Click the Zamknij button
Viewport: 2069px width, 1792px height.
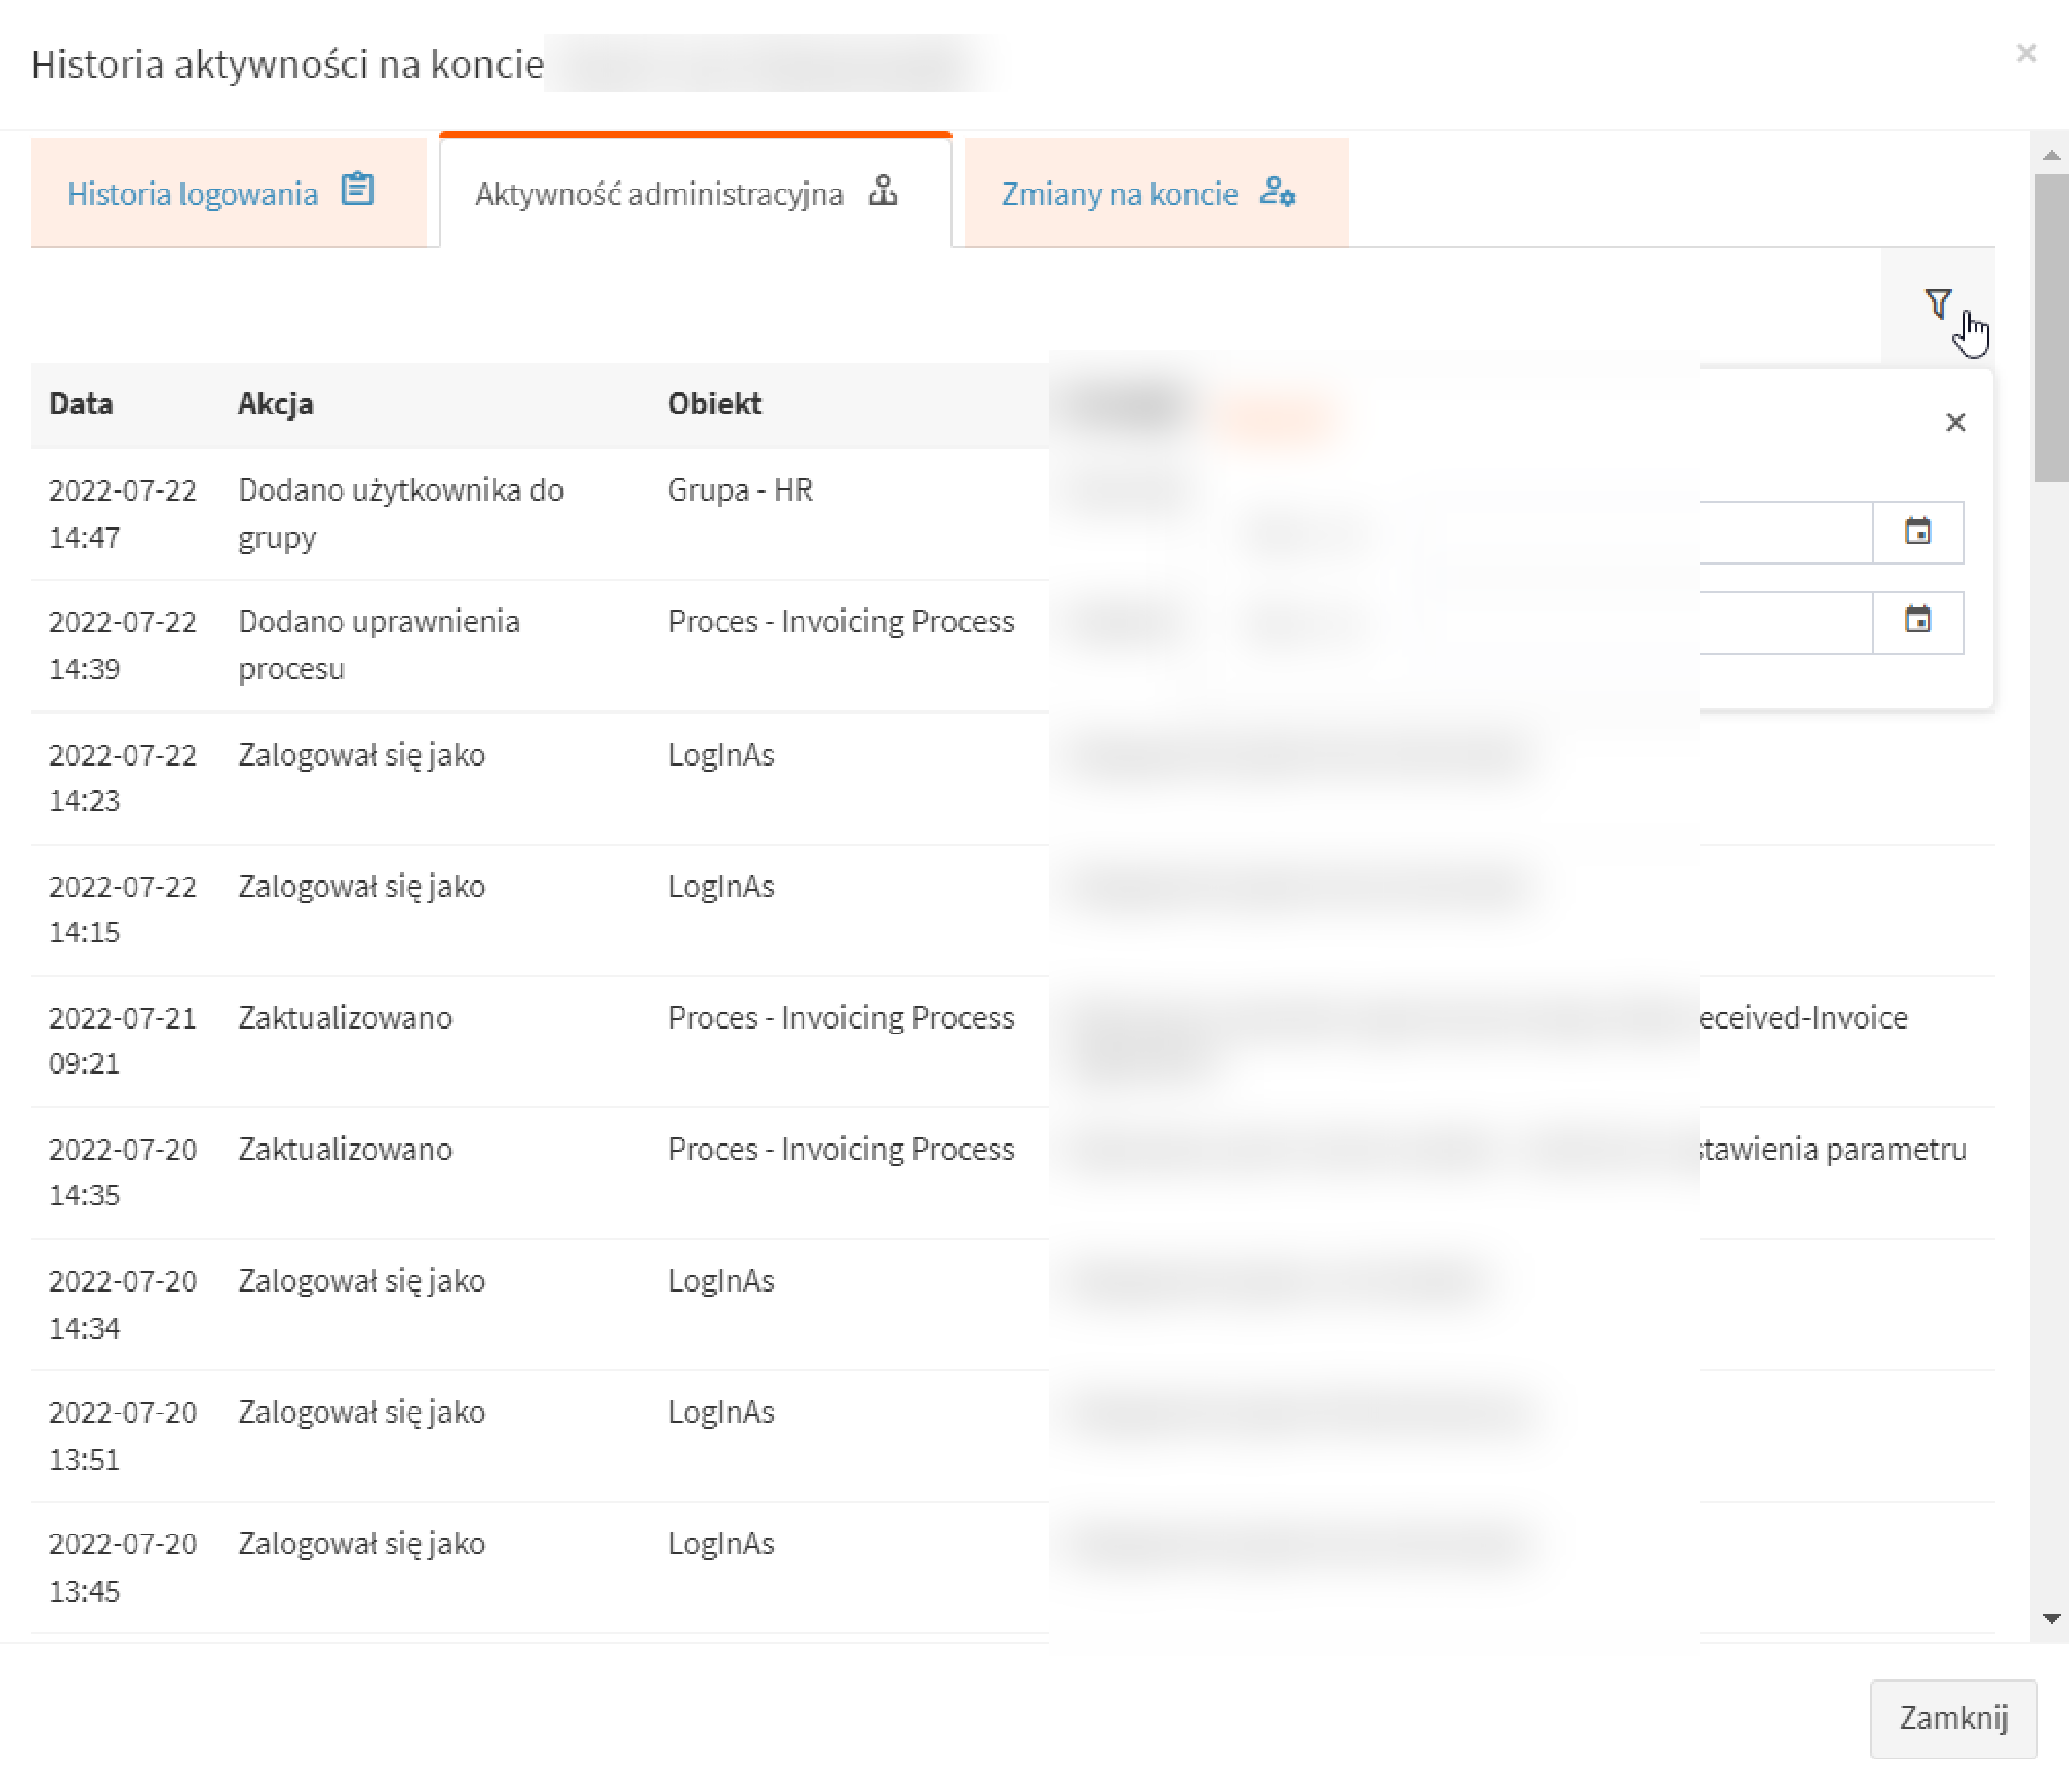(1953, 1718)
